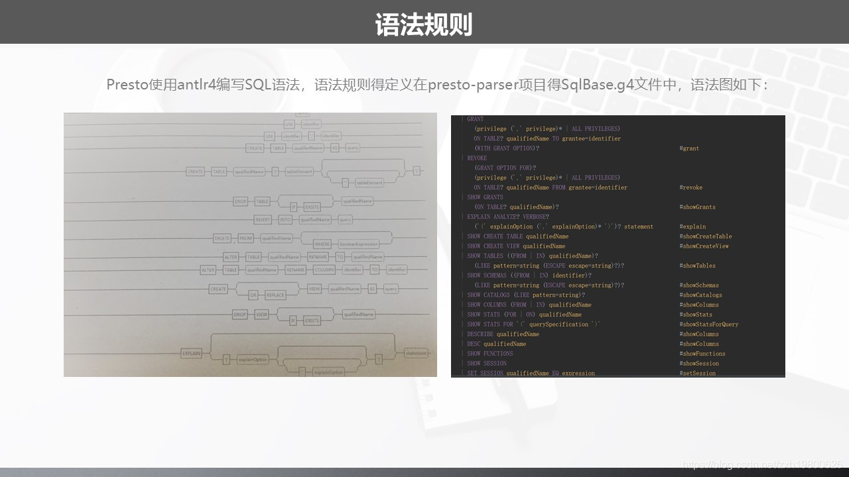The width and height of the screenshot is (849, 477).
Task: Click the EXPLAIN ANALYZE? VERBOSE? code line
Action: (x=508, y=217)
